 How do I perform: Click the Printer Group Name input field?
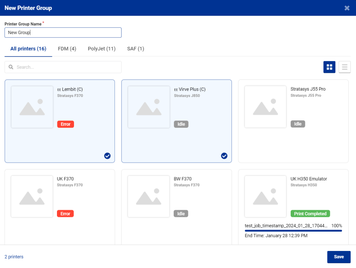(x=63, y=32)
